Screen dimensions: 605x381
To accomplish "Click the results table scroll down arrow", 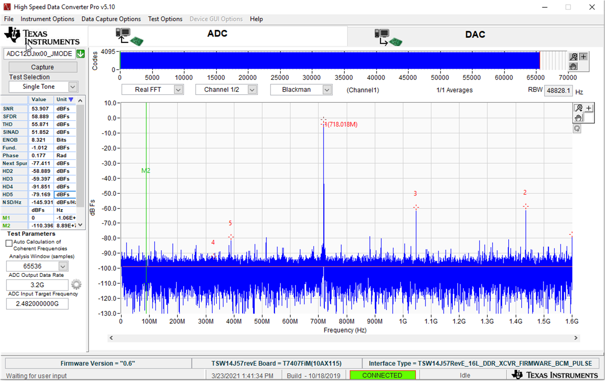I will click(x=80, y=225).
